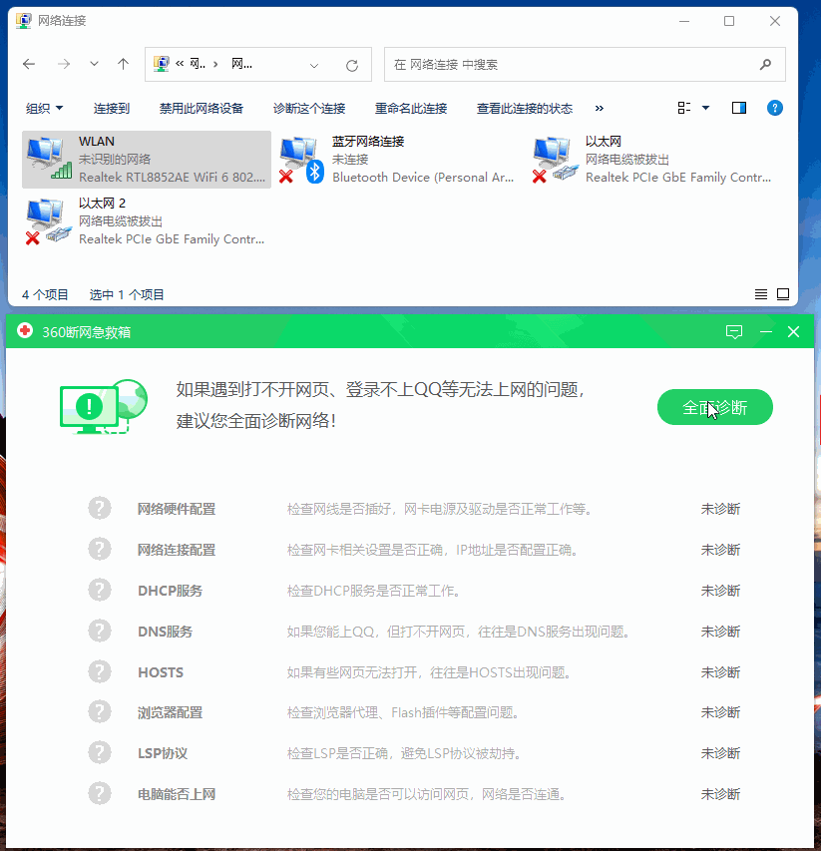This screenshot has width=821, height=851.
Task: Expand the address bar history dropdown
Action: pyautogui.click(x=313, y=66)
